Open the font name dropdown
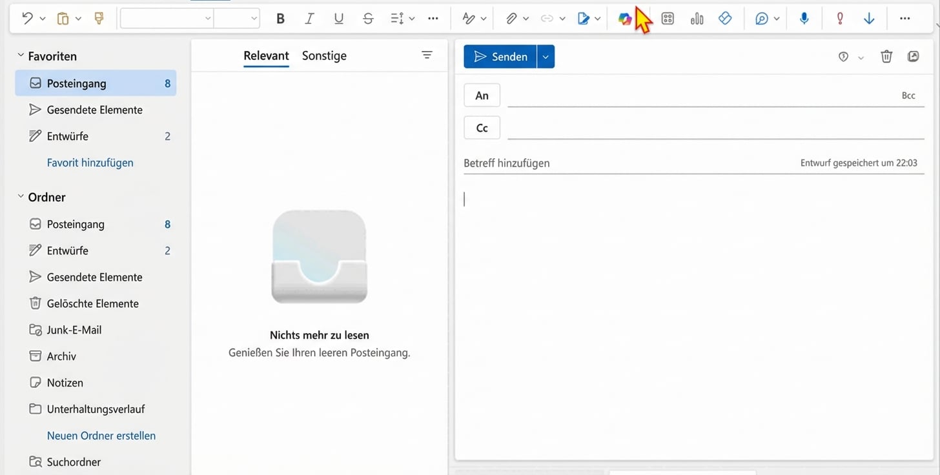This screenshot has width=940, height=475. (x=167, y=19)
